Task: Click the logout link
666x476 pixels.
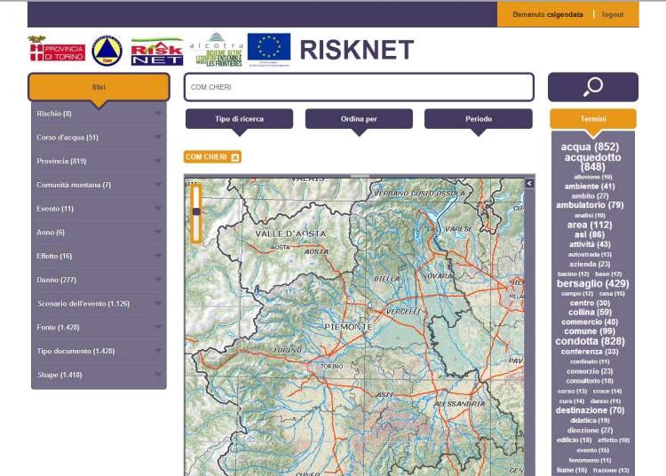Action: click(x=613, y=15)
